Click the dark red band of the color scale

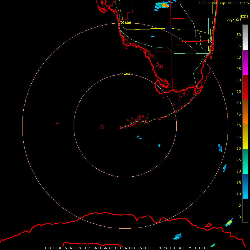(245, 87)
